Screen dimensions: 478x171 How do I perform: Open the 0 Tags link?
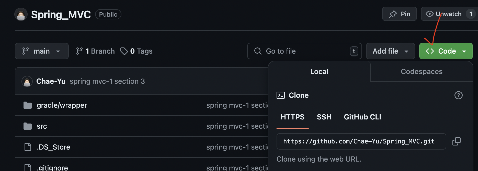[136, 51]
